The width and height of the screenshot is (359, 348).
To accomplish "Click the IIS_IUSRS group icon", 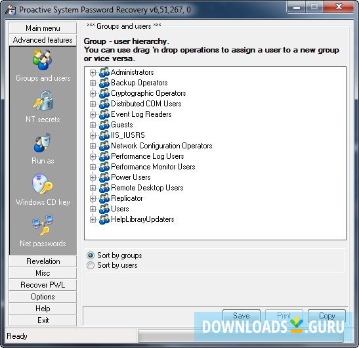I will click(104, 135).
